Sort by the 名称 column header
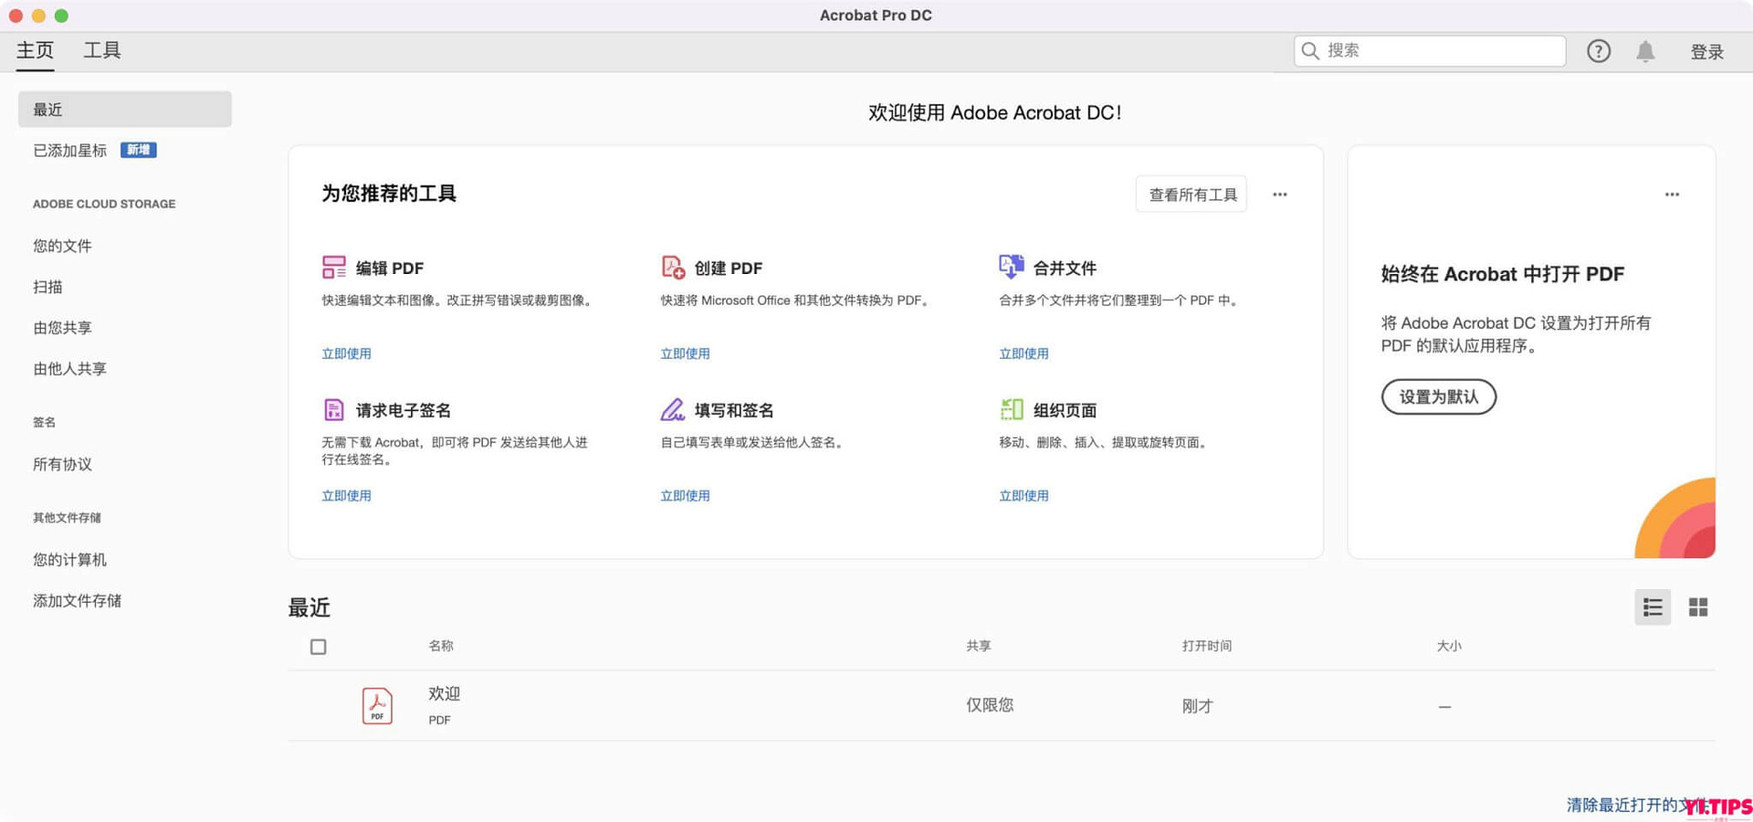Viewport: 1753px width, 822px height. pos(441,646)
